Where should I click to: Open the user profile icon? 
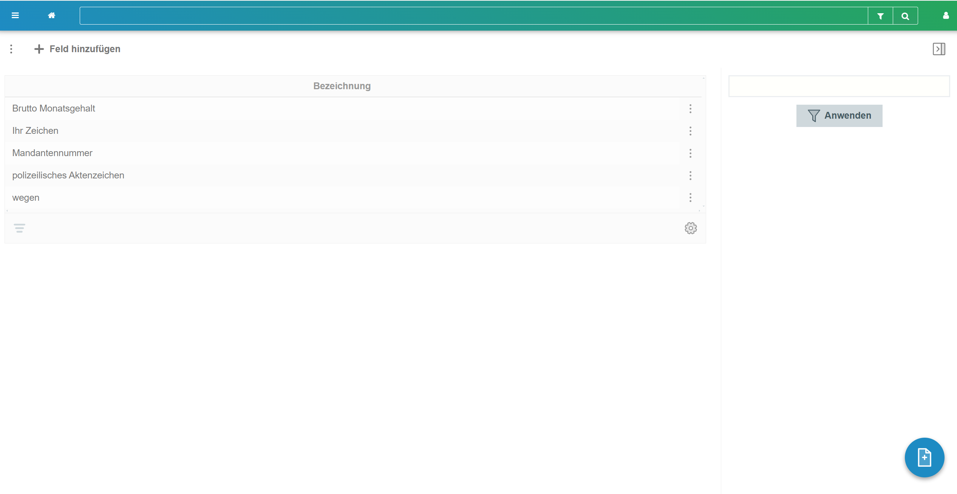pos(946,15)
